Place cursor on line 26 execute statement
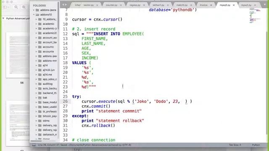The height and width of the screenshot is (151, 269). click(137, 102)
